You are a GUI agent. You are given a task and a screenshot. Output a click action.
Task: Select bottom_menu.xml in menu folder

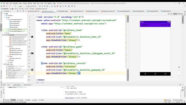coord(15,58)
